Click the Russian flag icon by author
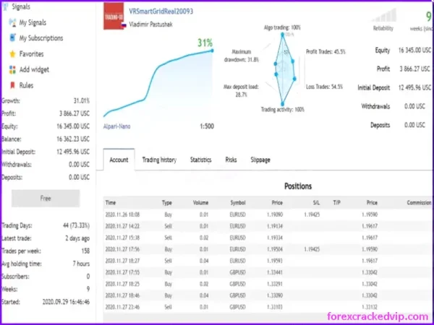 (124, 25)
